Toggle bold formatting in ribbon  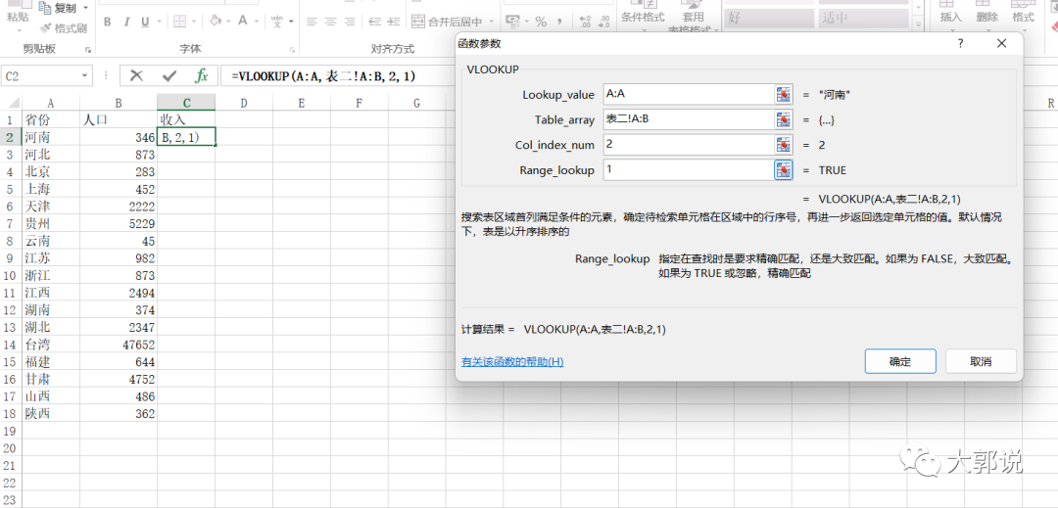107,22
